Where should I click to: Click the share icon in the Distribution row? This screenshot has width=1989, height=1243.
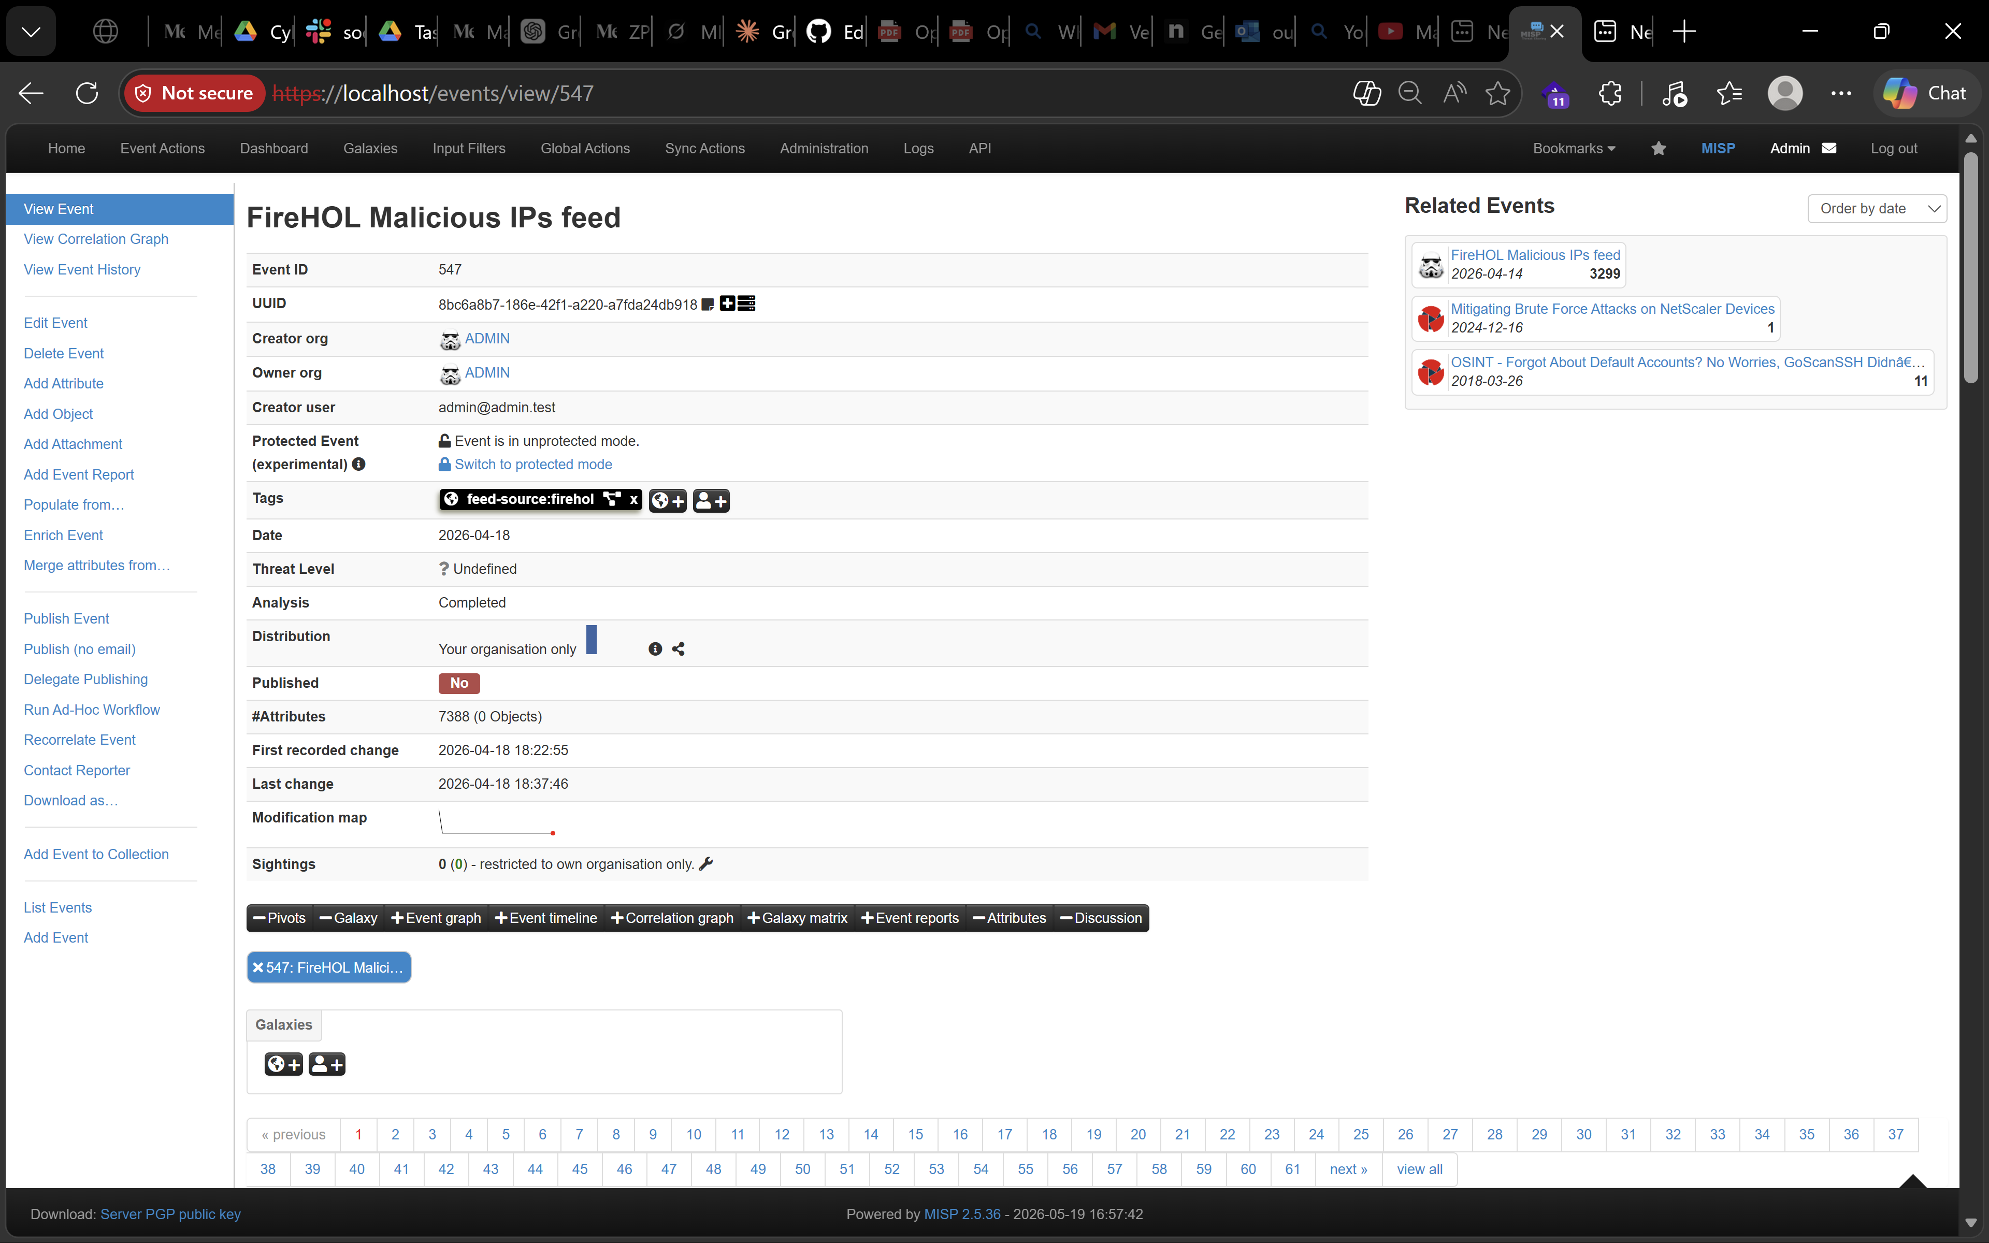(678, 649)
